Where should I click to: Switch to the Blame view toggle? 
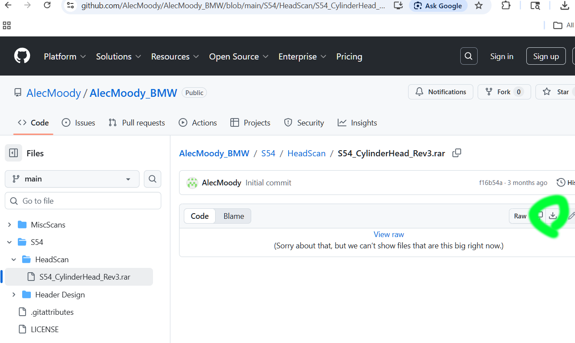(233, 216)
